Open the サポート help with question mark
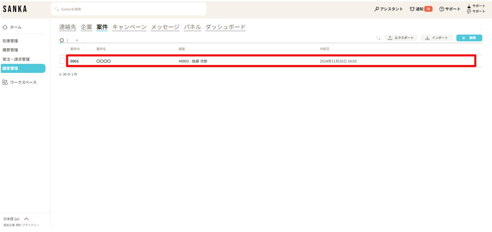The height and width of the screenshot is (232, 492). (450, 9)
